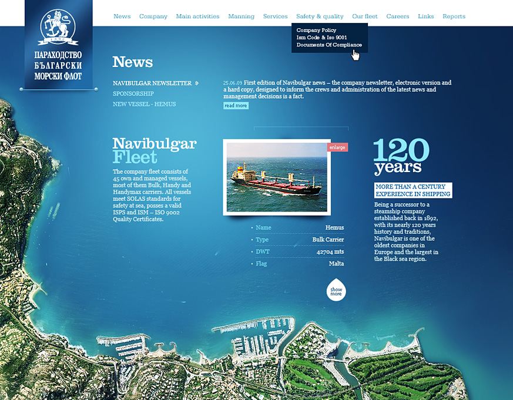Click the 25.06.09 newsletter date
The width and height of the screenshot is (513, 400).
[233, 83]
